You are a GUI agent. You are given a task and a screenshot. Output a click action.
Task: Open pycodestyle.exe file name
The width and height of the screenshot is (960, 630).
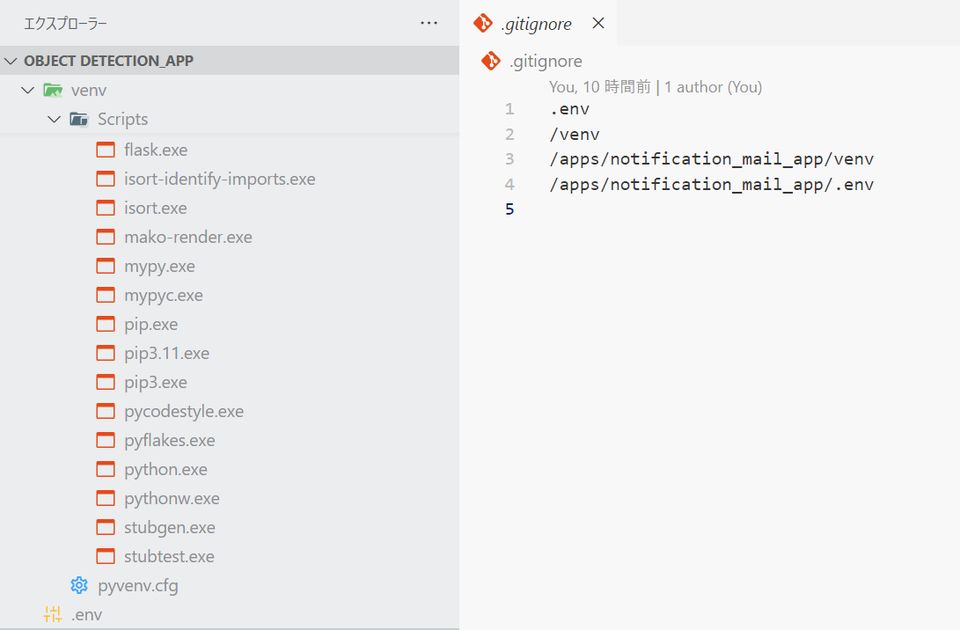[184, 412]
